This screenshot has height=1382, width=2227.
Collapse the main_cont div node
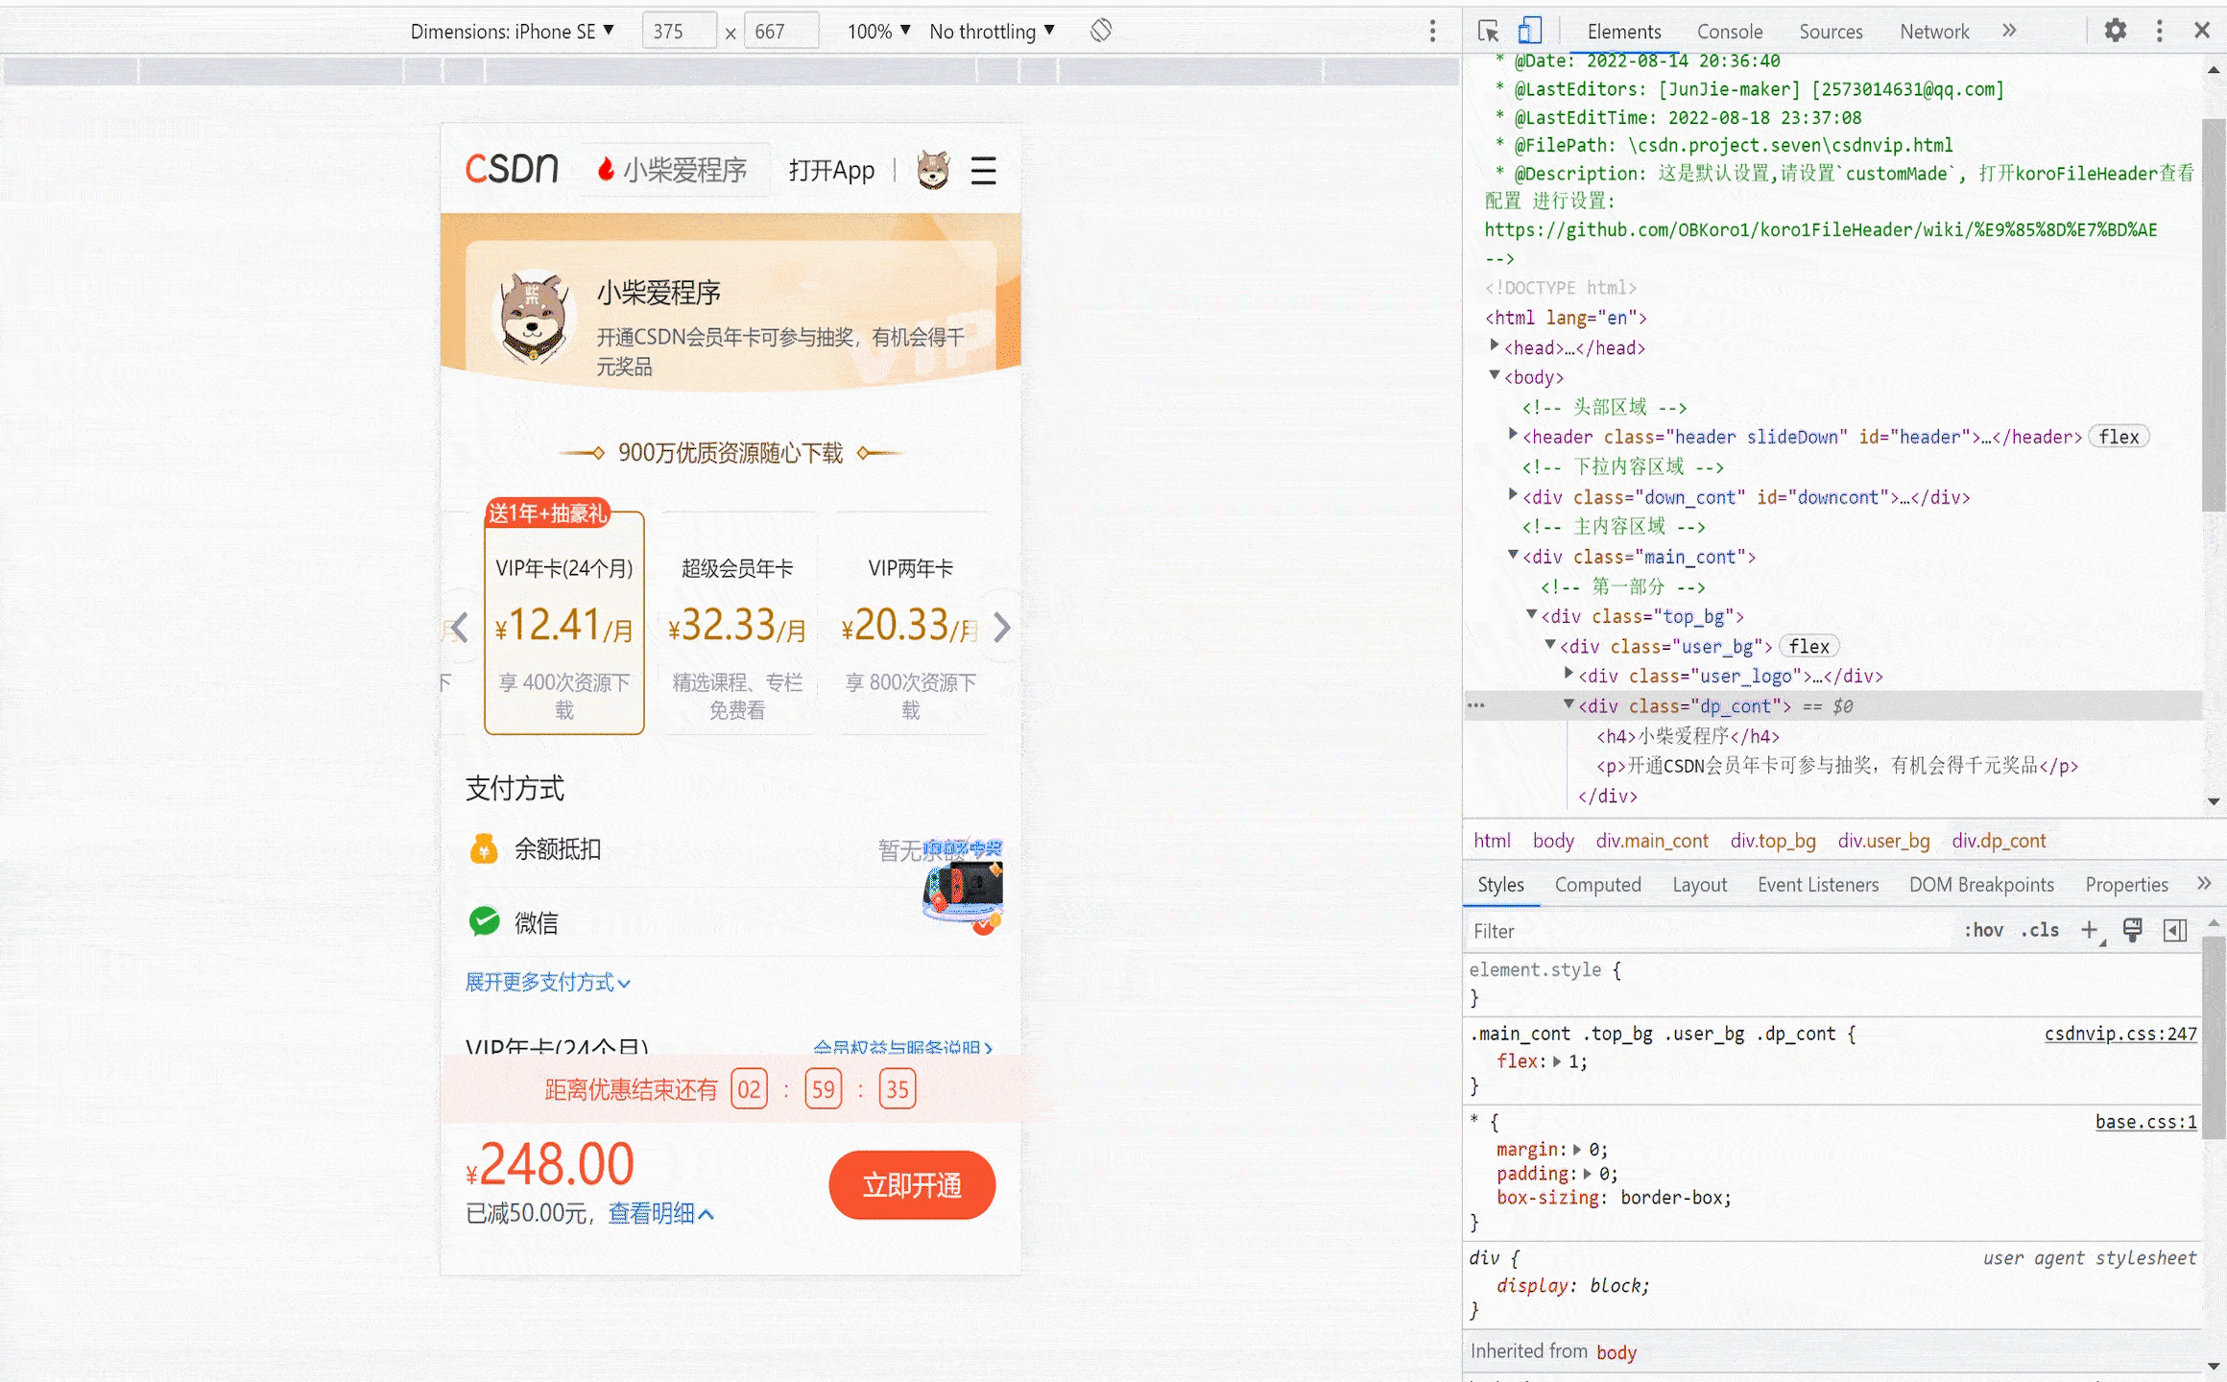tap(1513, 556)
